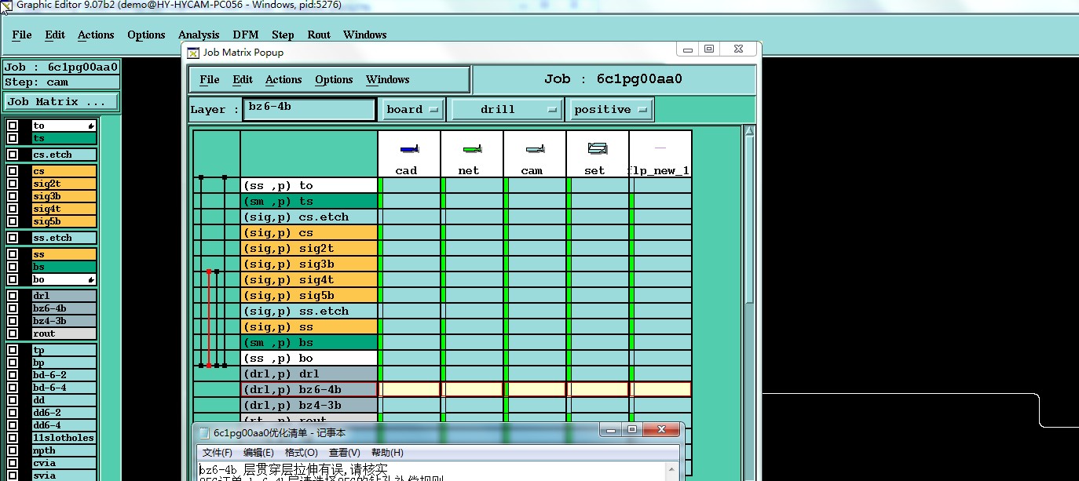Maximize the Notepad window
This screenshot has width=1079, height=481.
pos(631,430)
